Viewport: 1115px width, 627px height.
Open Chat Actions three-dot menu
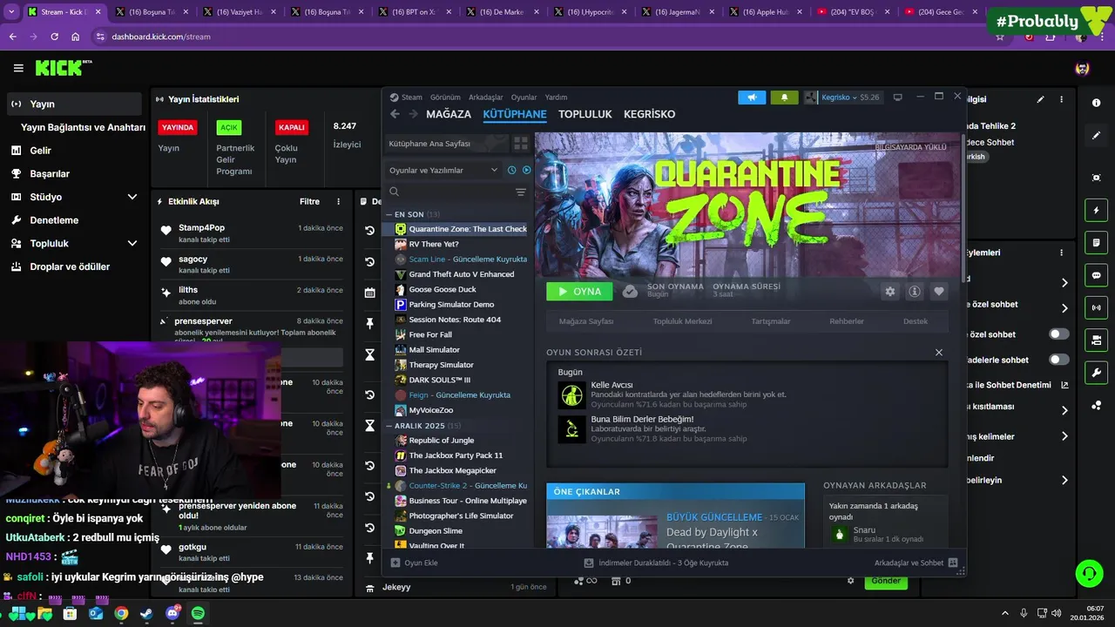(x=1061, y=253)
